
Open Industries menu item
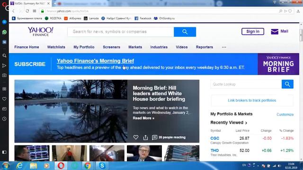159,47
